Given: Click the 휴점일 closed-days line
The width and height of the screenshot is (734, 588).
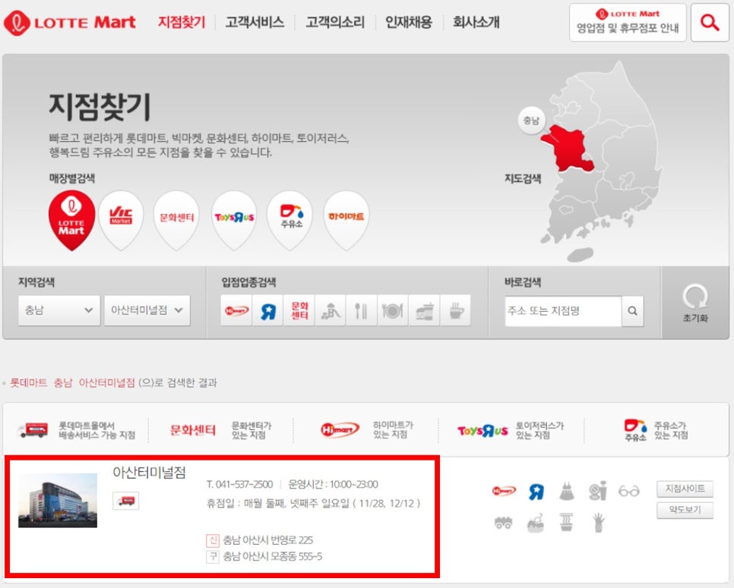Looking at the screenshot, I should (x=314, y=503).
